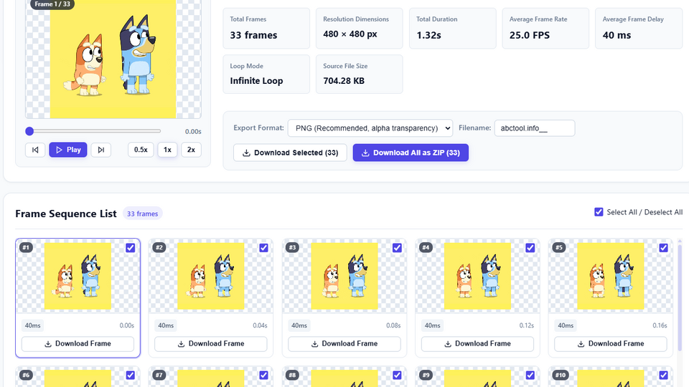
Task: Toggle Select All / Deselect All checkbox
Action: tap(599, 212)
